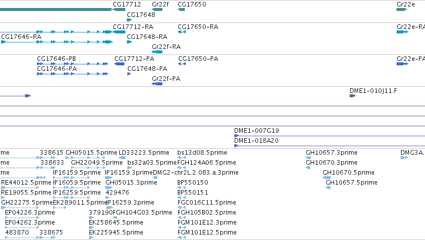Click the CG17648-PA protein label

click(147, 69)
